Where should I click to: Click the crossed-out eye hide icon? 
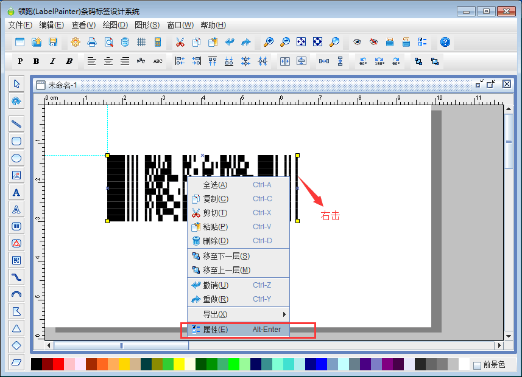click(x=373, y=42)
